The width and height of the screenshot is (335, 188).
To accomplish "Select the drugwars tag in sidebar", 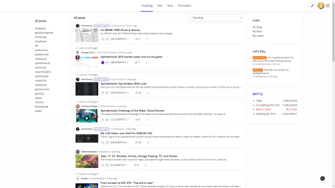I will pyautogui.click(x=40, y=28).
